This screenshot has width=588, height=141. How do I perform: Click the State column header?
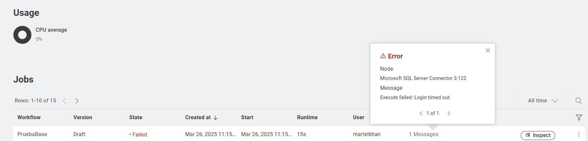click(136, 118)
